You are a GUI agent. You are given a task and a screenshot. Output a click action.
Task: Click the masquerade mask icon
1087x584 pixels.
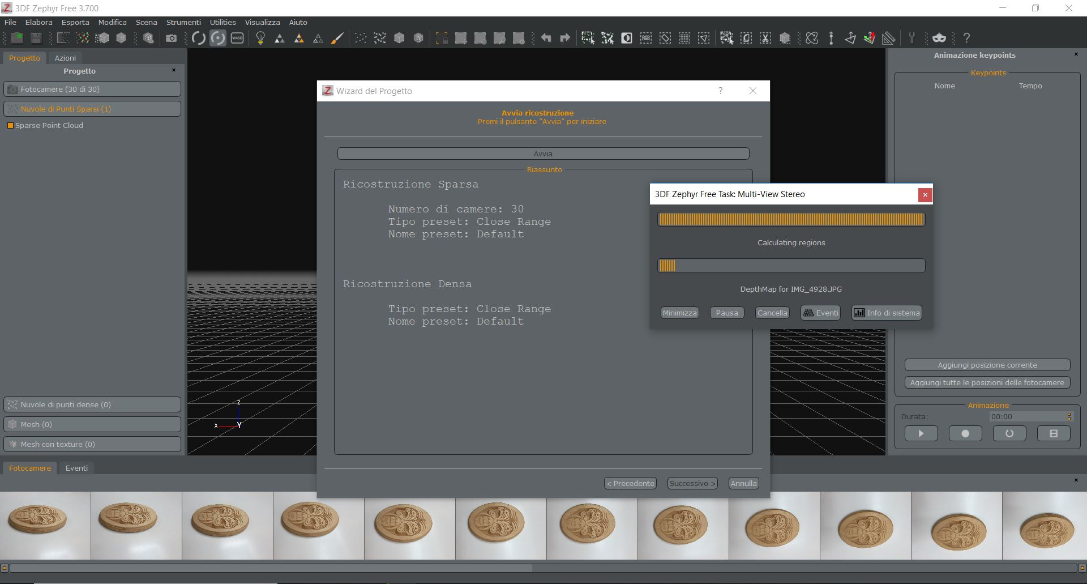[x=939, y=38]
